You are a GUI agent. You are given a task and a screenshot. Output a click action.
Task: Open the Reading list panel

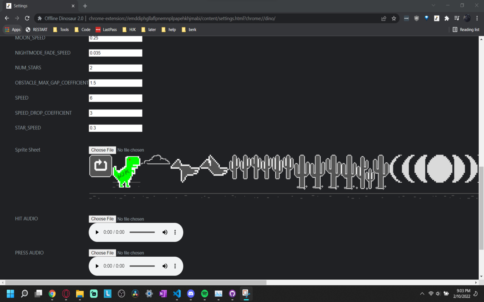click(x=466, y=29)
